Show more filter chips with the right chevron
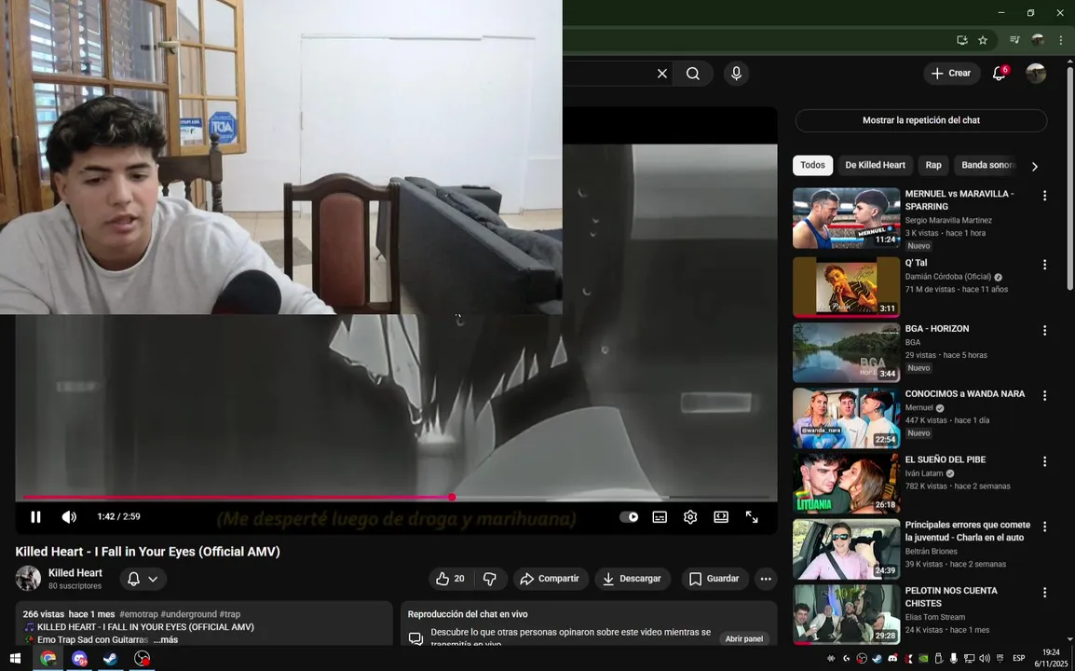This screenshot has width=1075, height=671. point(1035,166)
